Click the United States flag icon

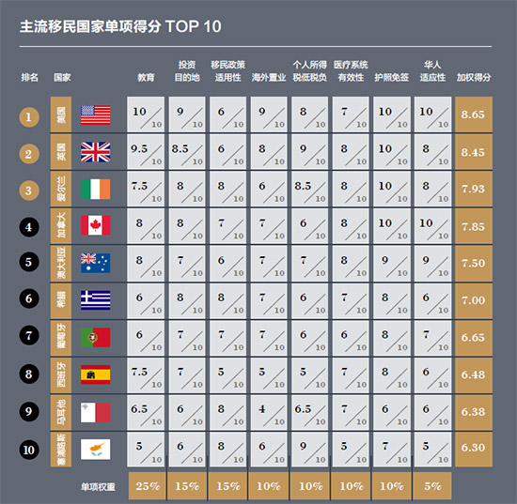click(96, 115)
